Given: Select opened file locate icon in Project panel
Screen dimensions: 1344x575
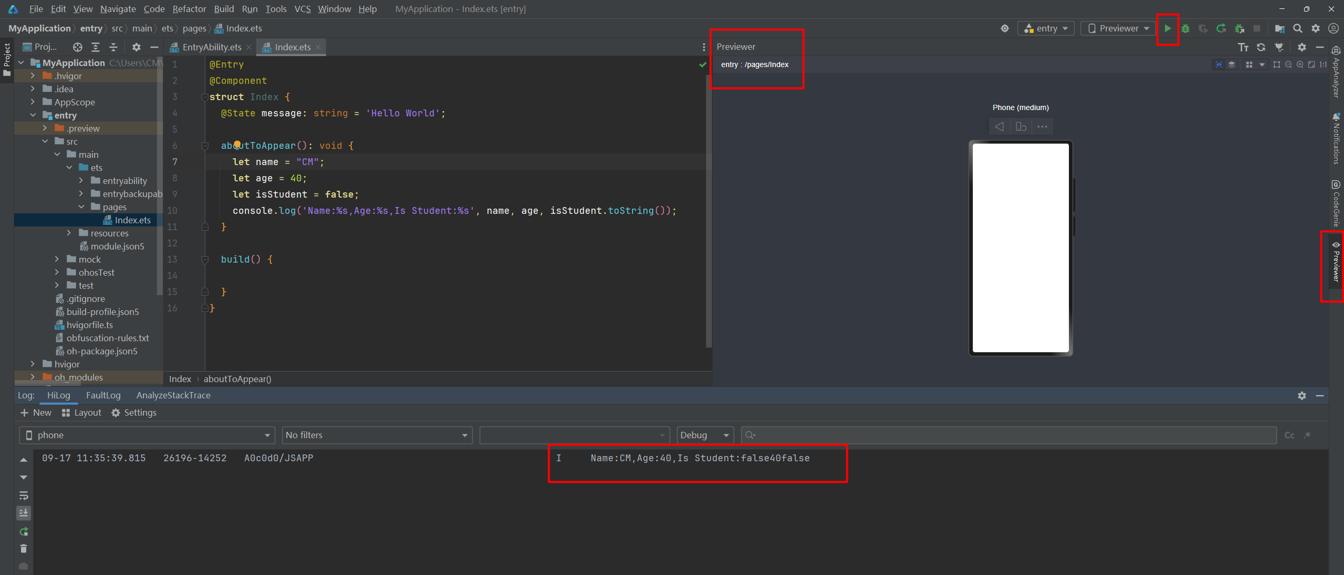Looking at the screenshot, I should (x=78, y=47).
